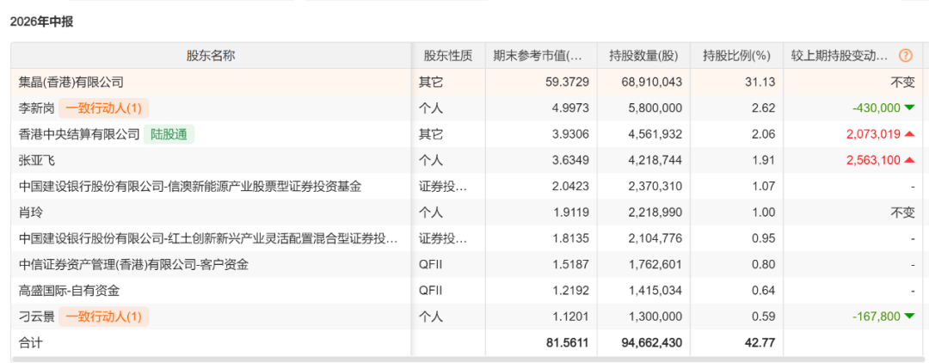Click shareholder name 刁云景
This screenshot has height=363, width=929.
coord(37,317)
